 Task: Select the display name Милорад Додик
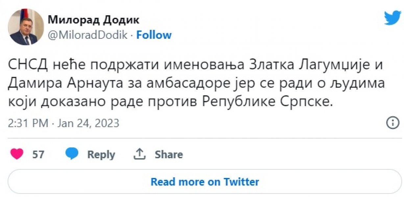coord(93,20)
